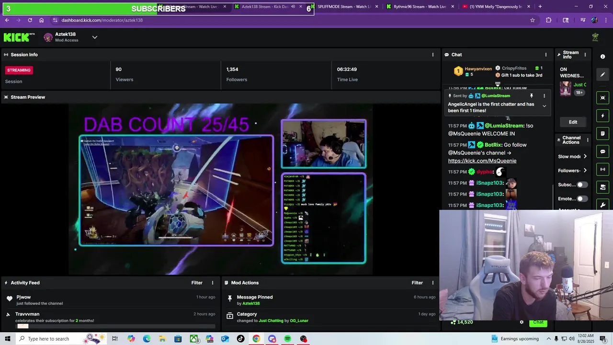Switch to SPLIFFMODE Stream browser tab
Screen dimensions: 613x345
pyautogui.click(x=344, y=7)
